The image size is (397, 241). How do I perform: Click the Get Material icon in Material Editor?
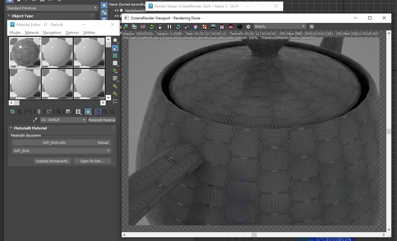click(13, 111)
